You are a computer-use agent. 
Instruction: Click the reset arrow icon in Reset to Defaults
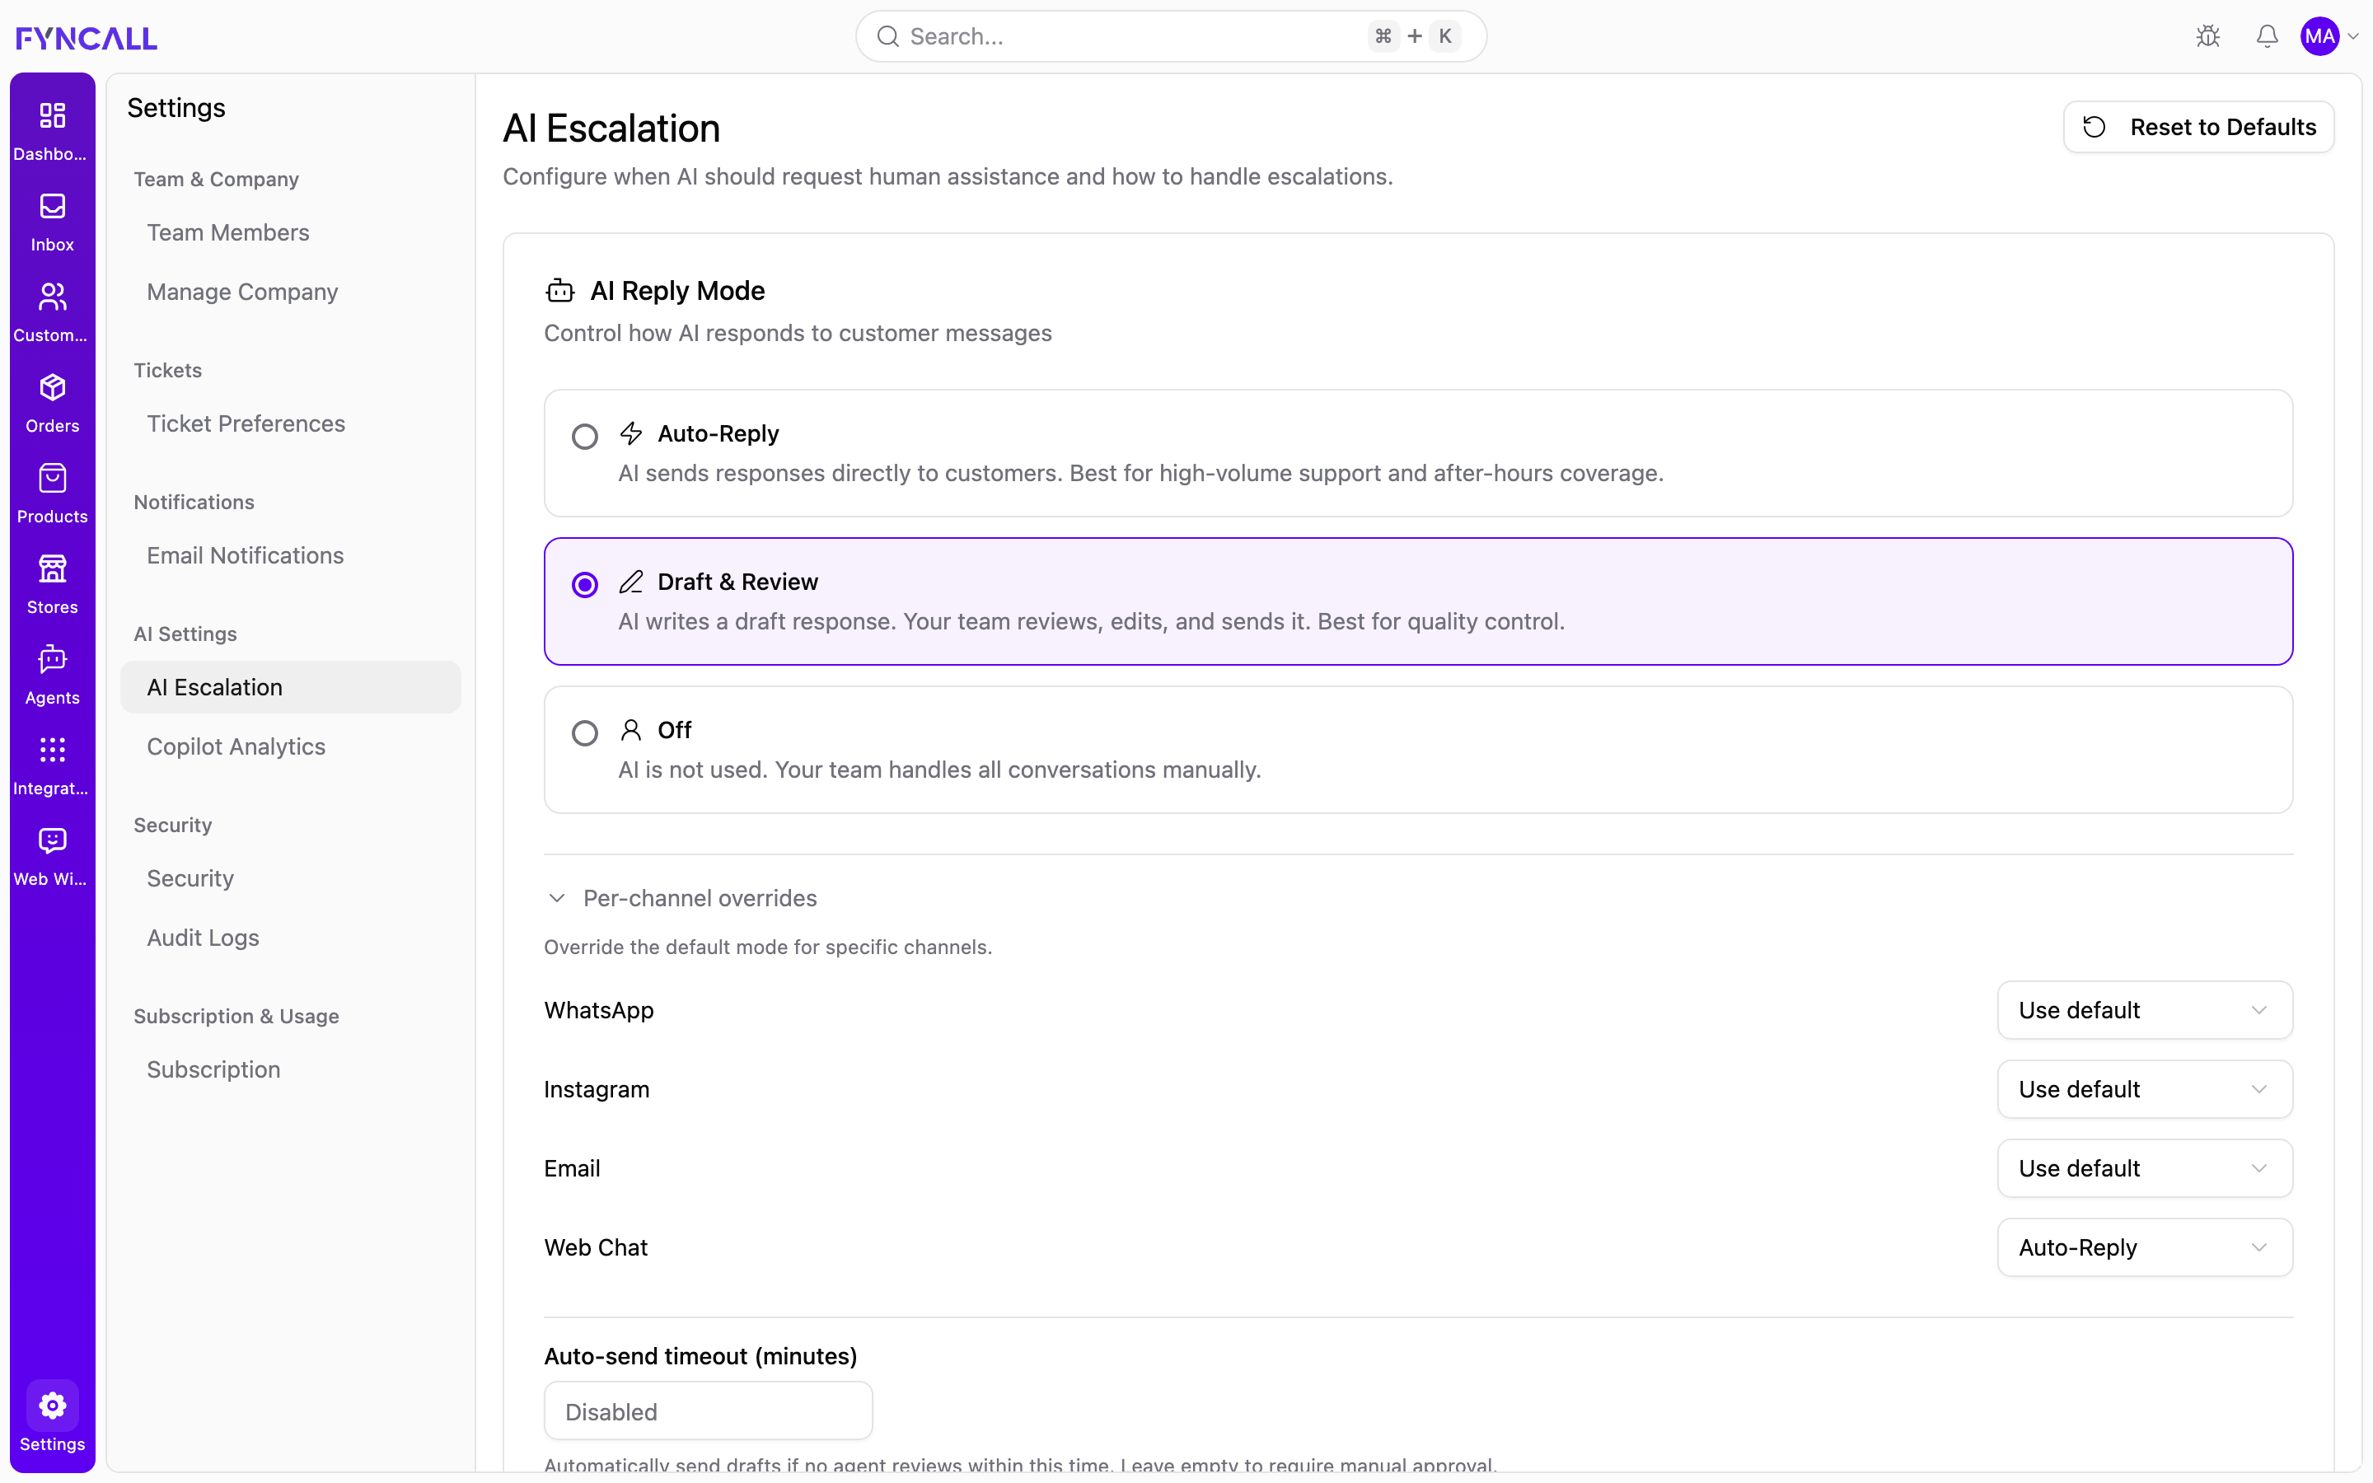pyautogui.click(x=2095, y=127)
